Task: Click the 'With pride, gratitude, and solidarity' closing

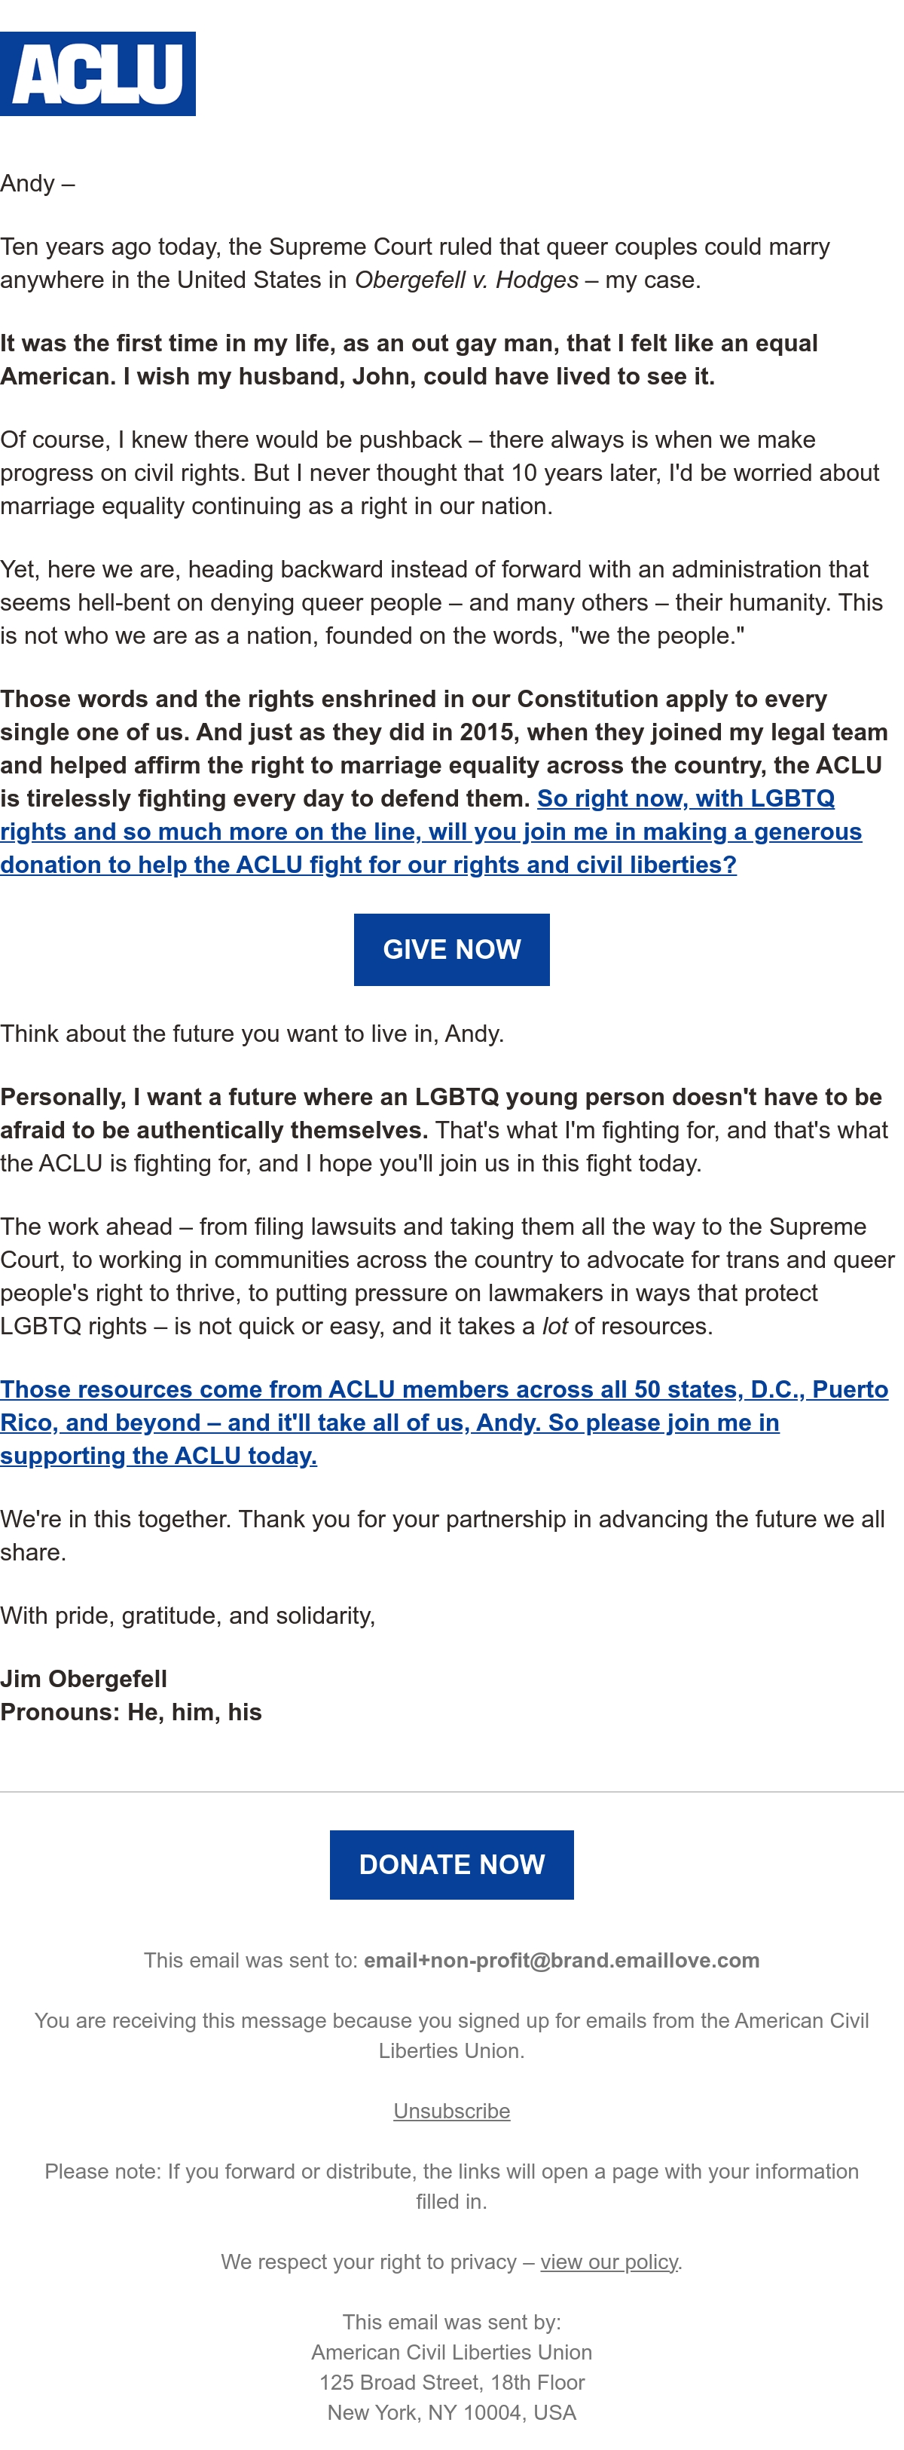Action: (188, 1615)
